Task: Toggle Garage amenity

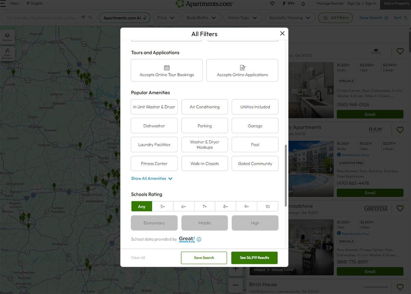Action: [255, 126]
